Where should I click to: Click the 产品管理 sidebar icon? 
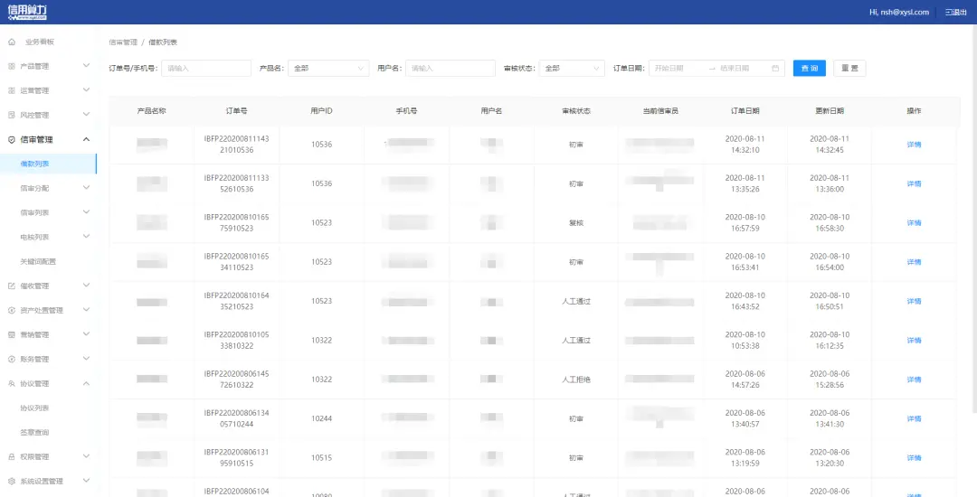point(12,66)
